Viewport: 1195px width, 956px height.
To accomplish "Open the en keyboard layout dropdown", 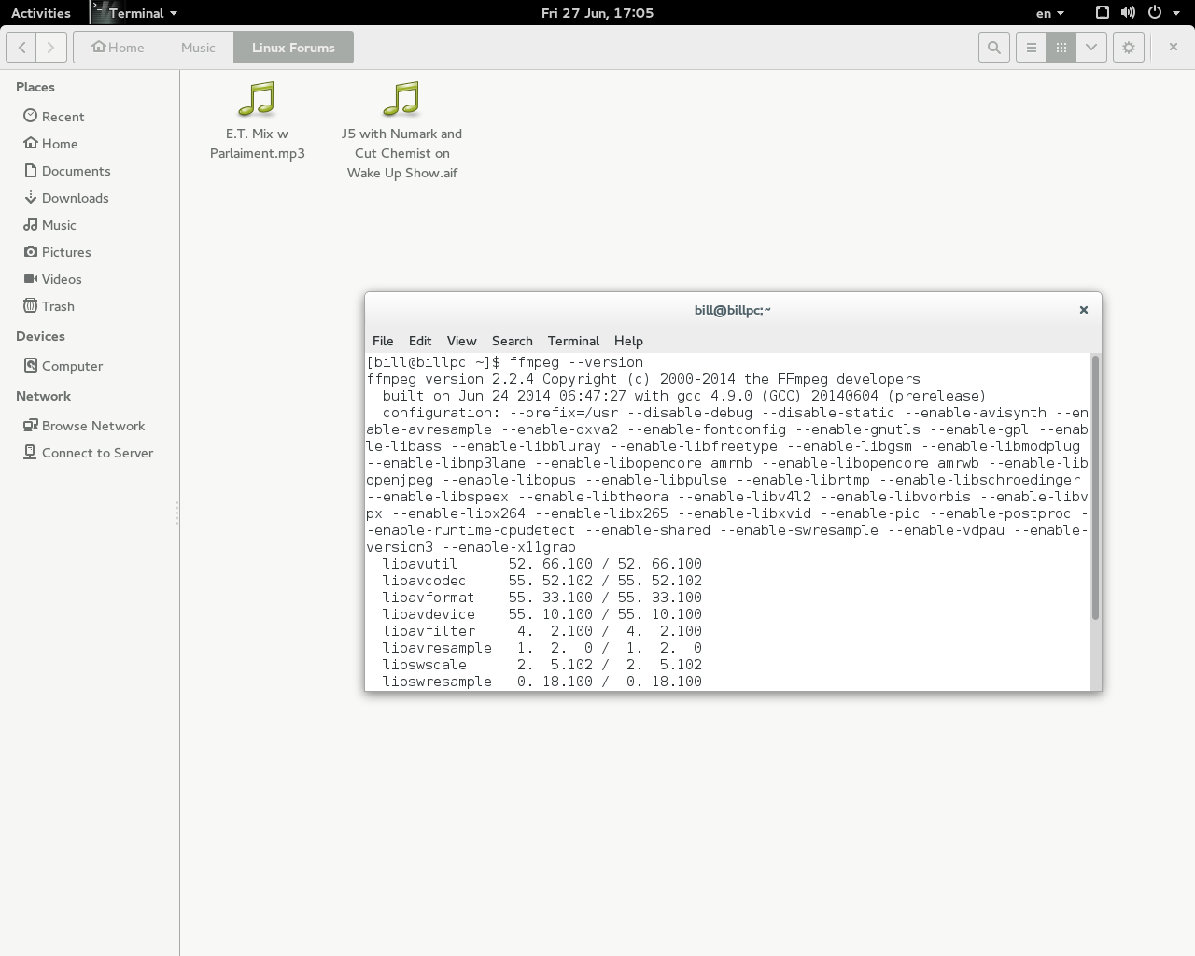I will click(1049, 13).
